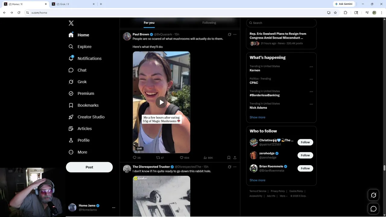The width and height of the screenshot is (386, 217).
Task: Open Chat in left sidebar
Action: point(78,70)
